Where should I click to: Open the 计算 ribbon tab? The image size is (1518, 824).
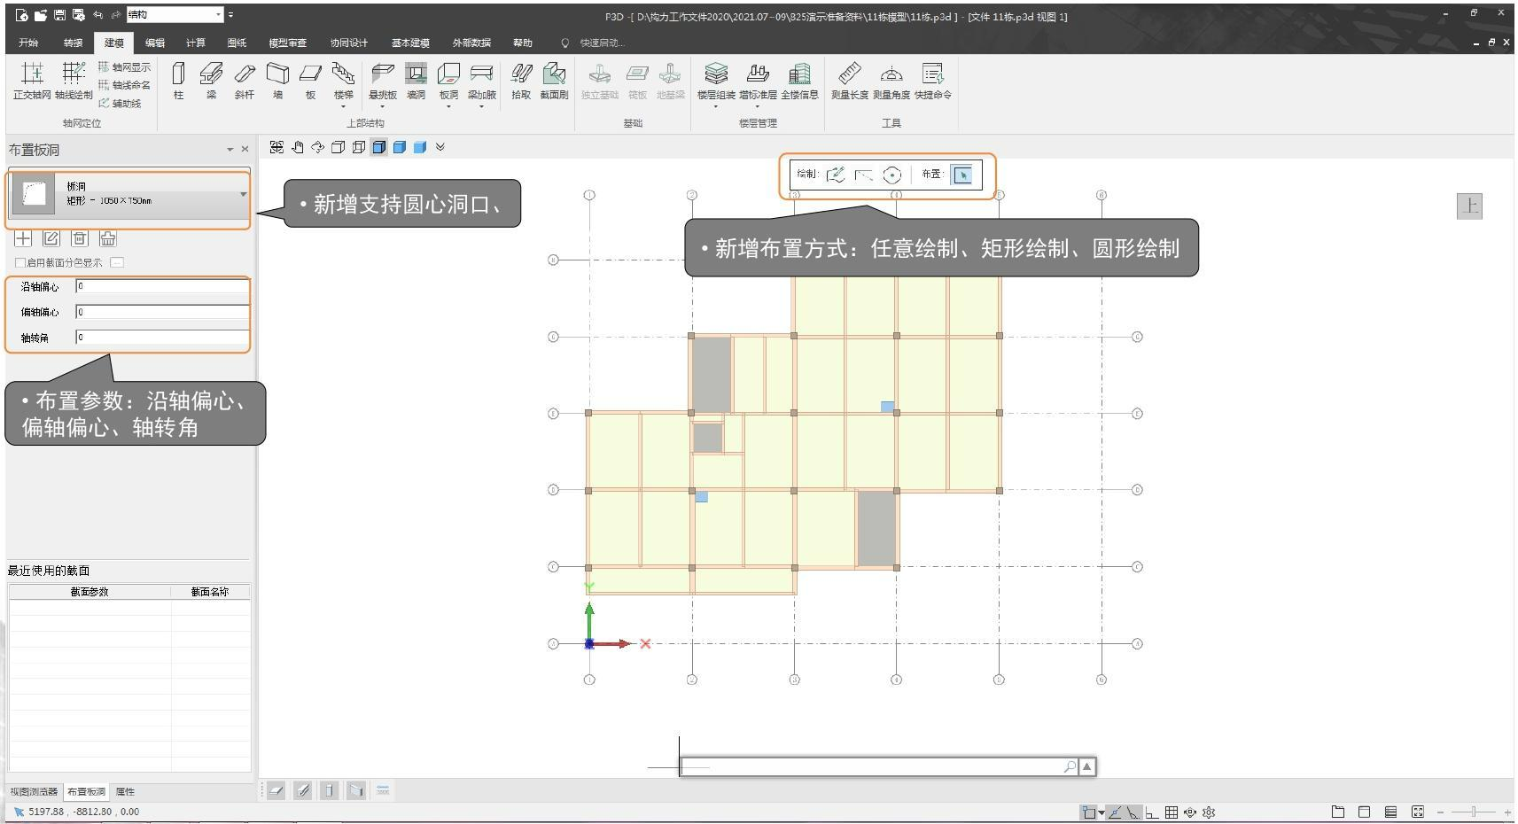pos(195,43)
